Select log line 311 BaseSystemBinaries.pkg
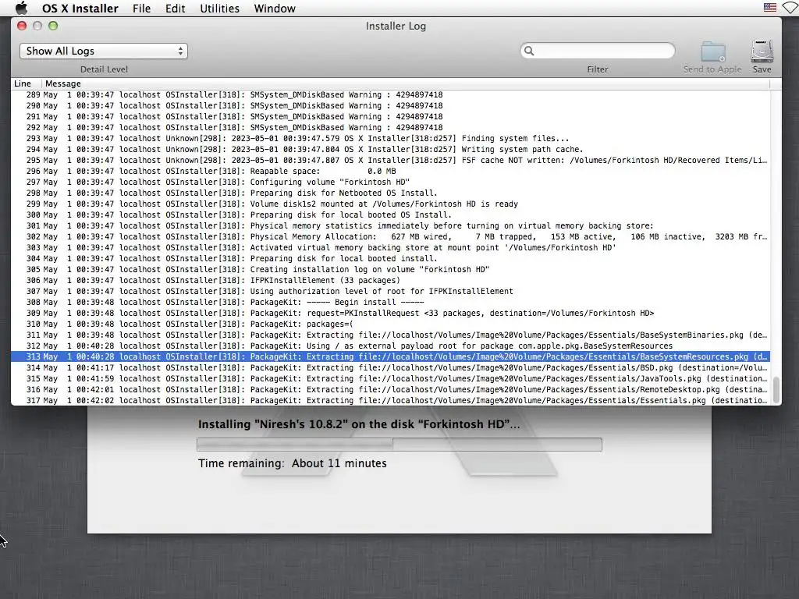Viewport: 799px width, 599px height. tap(390, 335)
